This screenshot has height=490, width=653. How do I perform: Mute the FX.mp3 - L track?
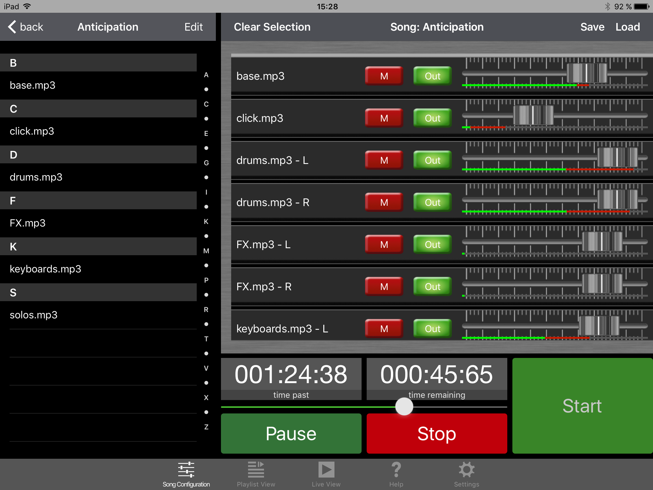coord(384,244)
